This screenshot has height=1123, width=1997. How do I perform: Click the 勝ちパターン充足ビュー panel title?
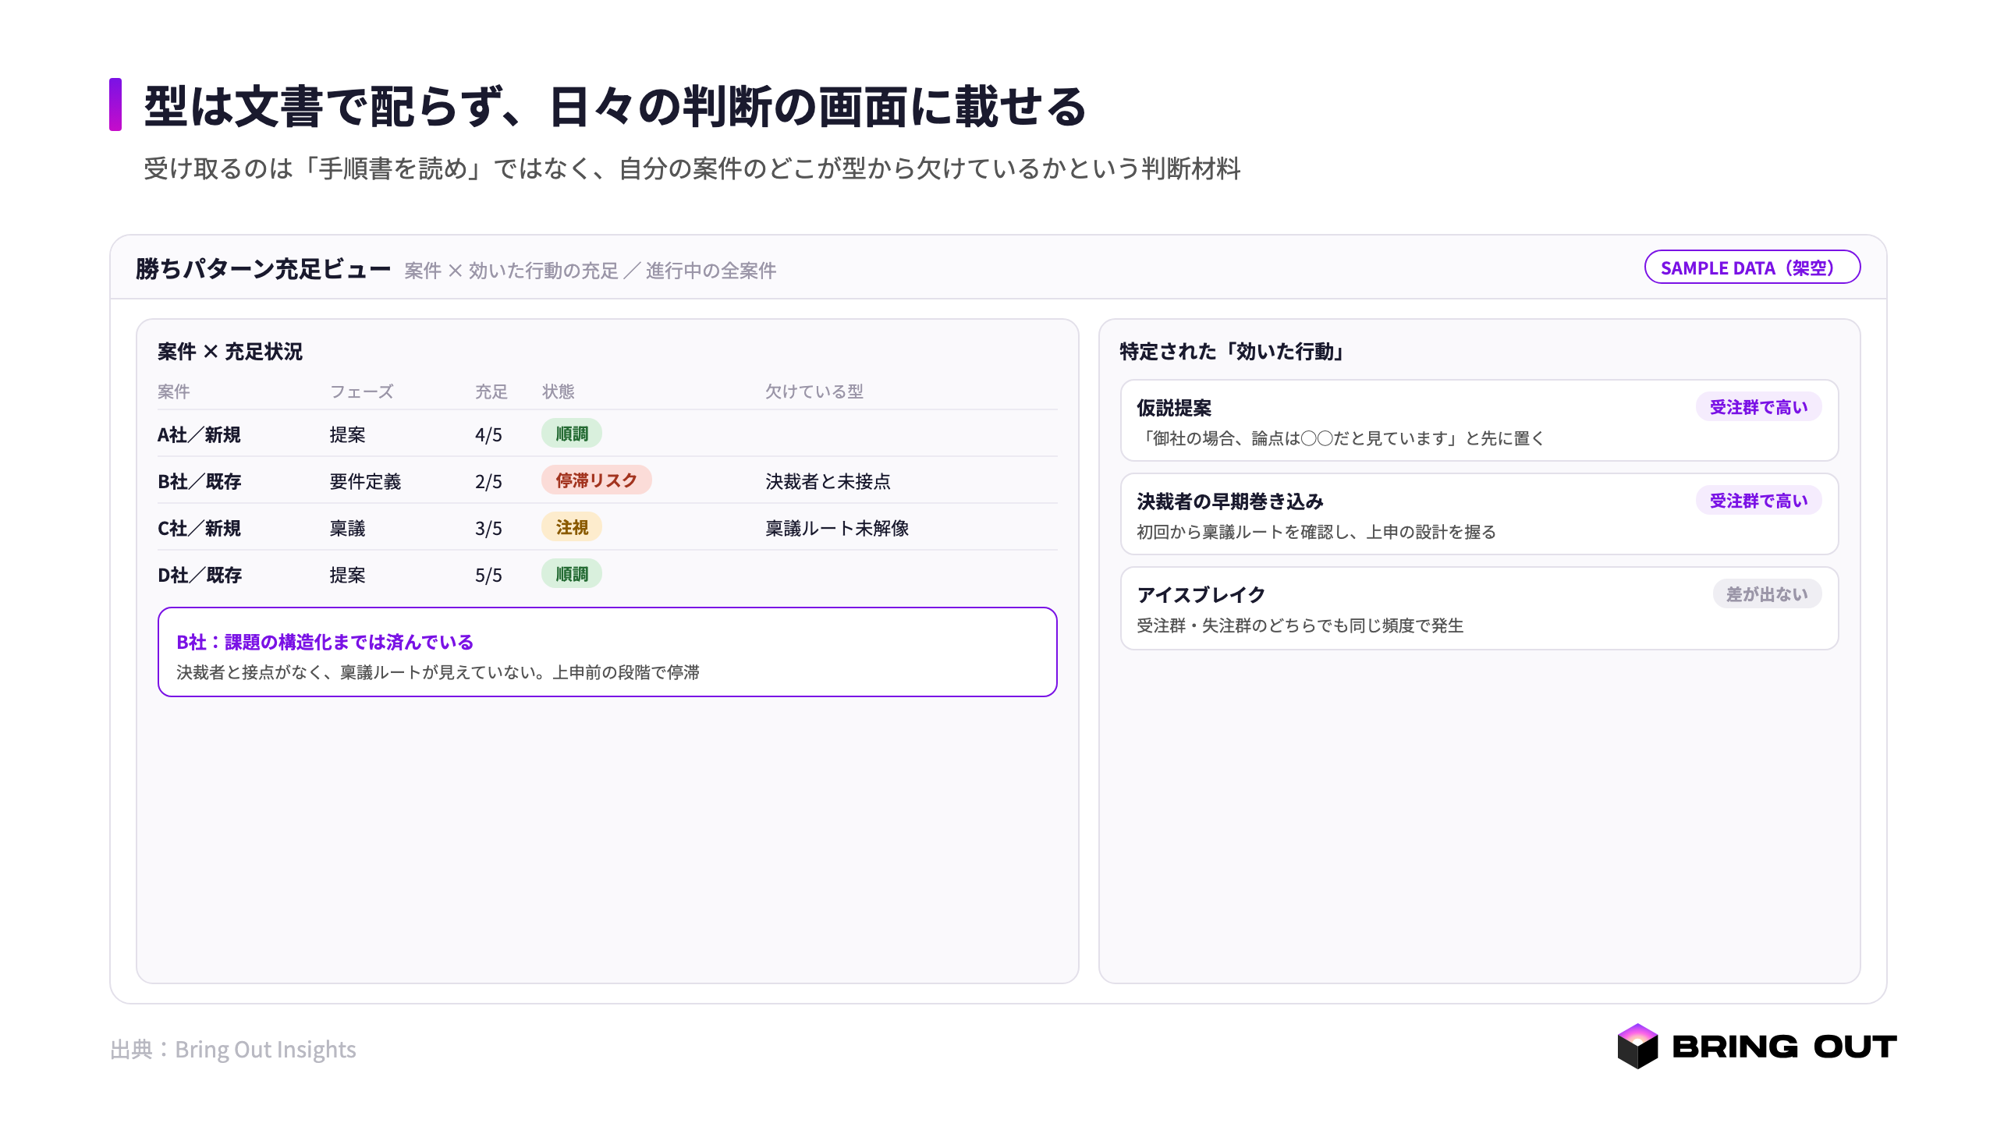[x=263, y=269]
